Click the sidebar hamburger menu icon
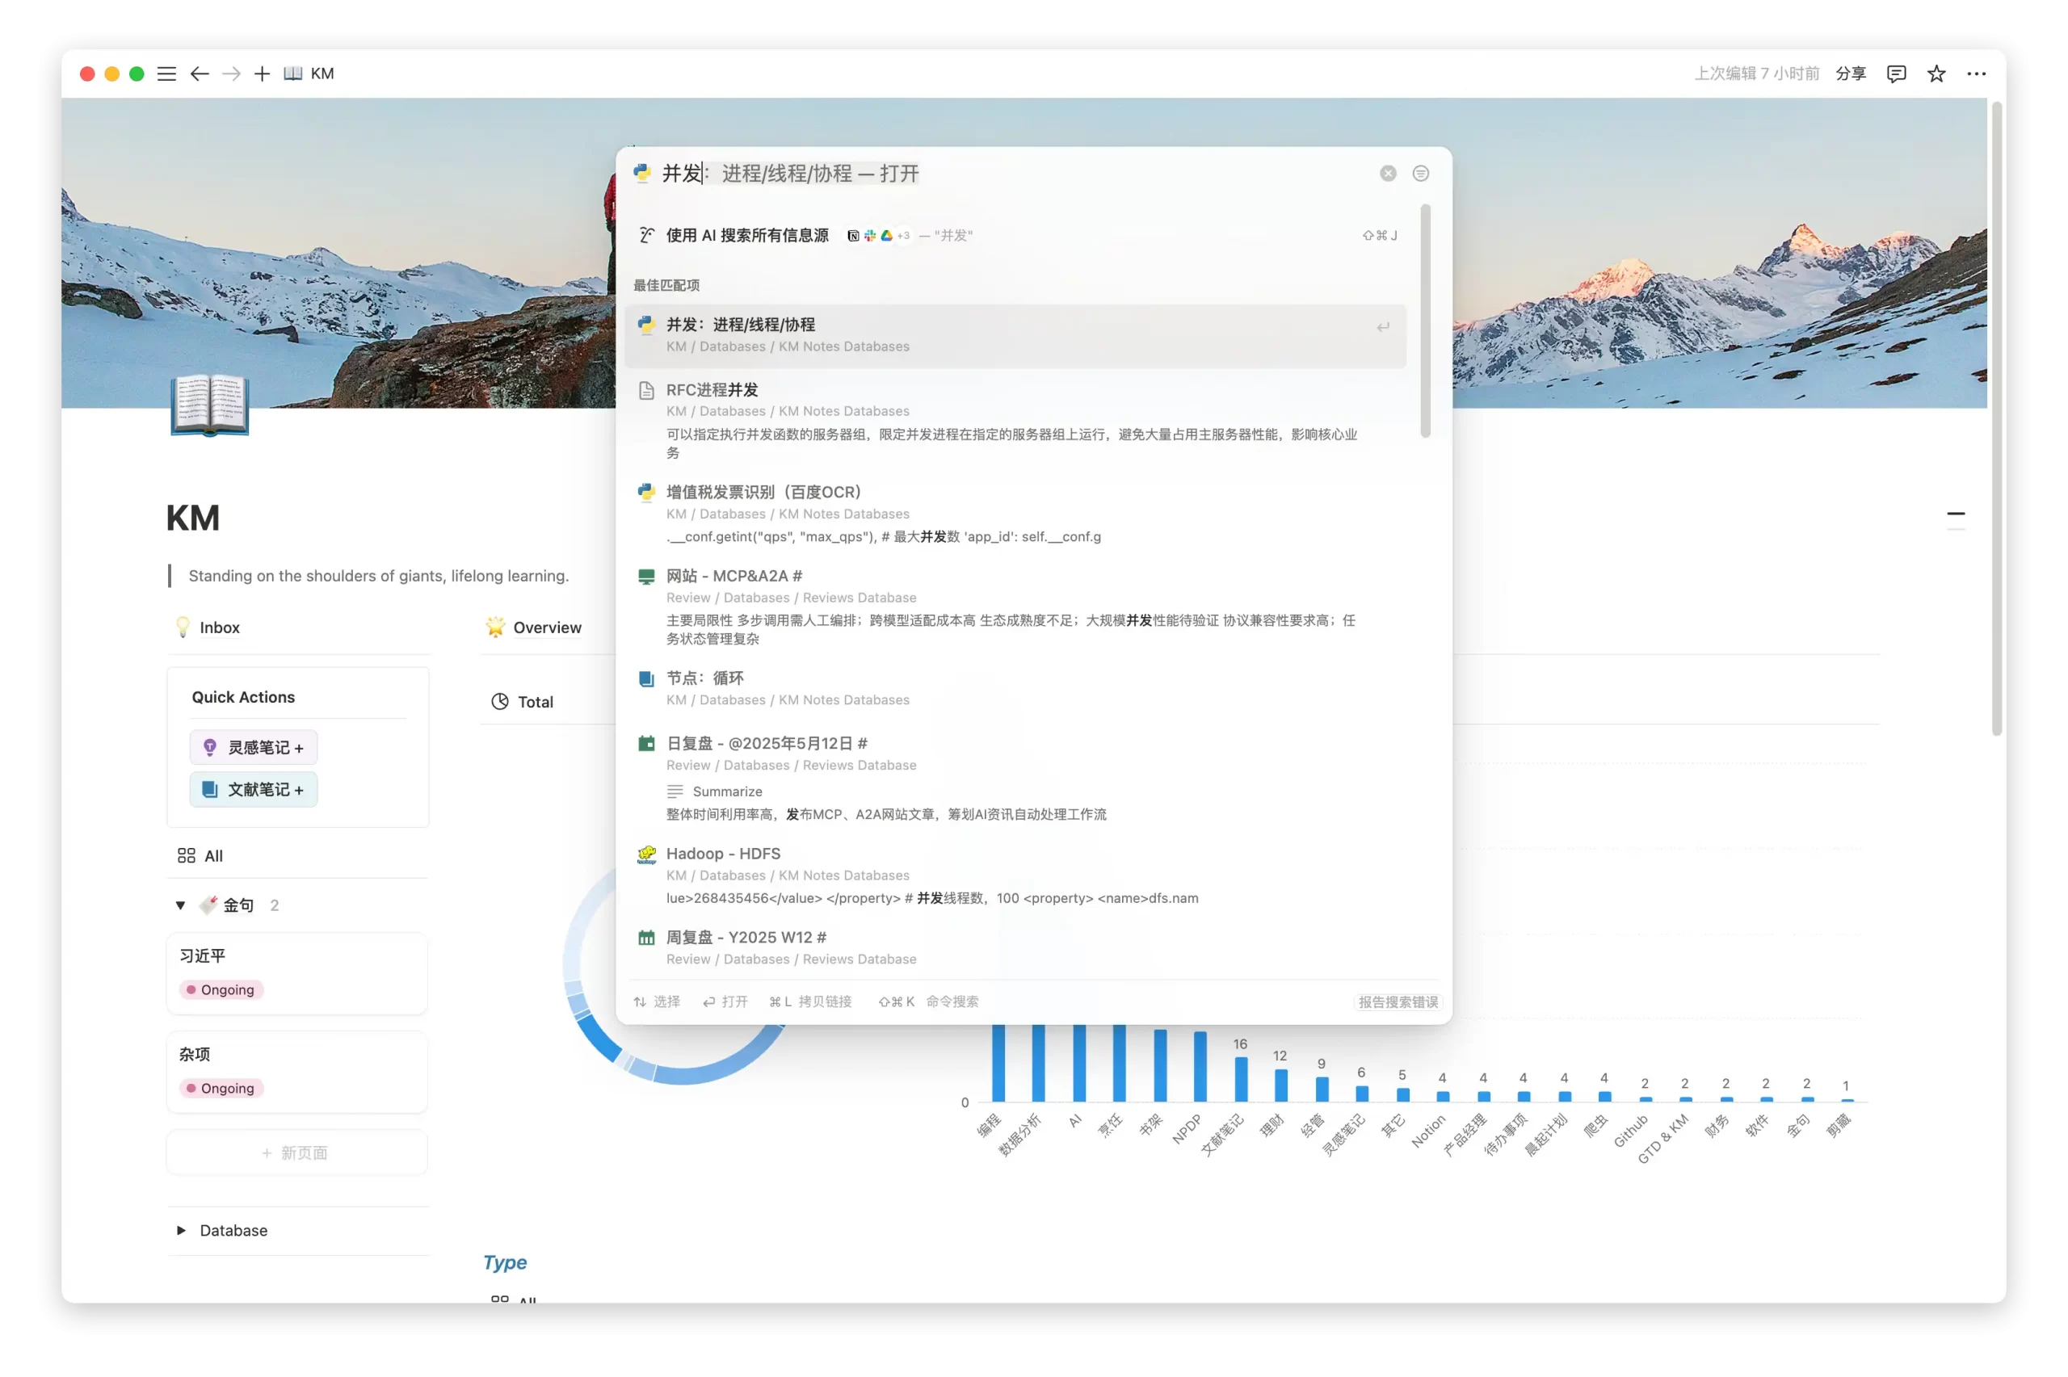Viewport: 2068px width, 1377px height. tap(166, 73)
